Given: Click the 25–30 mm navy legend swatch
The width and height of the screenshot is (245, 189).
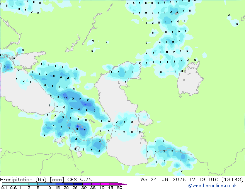Looking at the screenshot, I should pyautogui.click(x=78, y=184).
